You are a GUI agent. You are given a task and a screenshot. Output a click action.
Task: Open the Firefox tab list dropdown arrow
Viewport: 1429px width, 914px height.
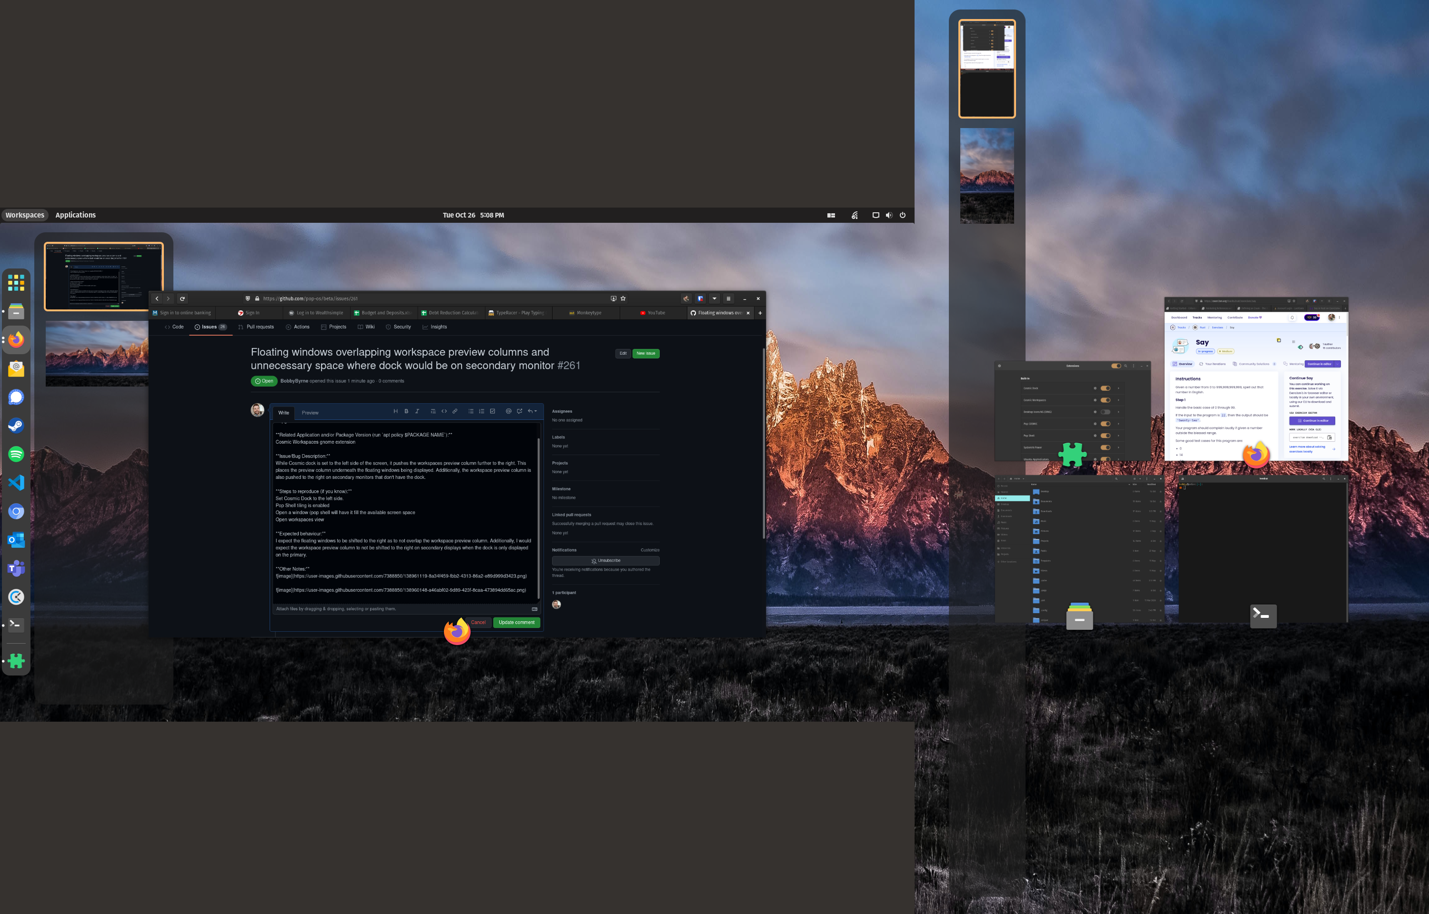pos(714,298)
